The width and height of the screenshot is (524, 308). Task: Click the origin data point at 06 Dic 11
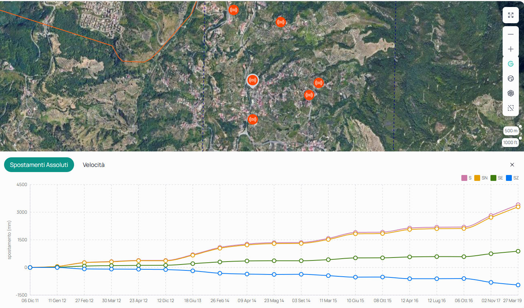tap(30, 267)
